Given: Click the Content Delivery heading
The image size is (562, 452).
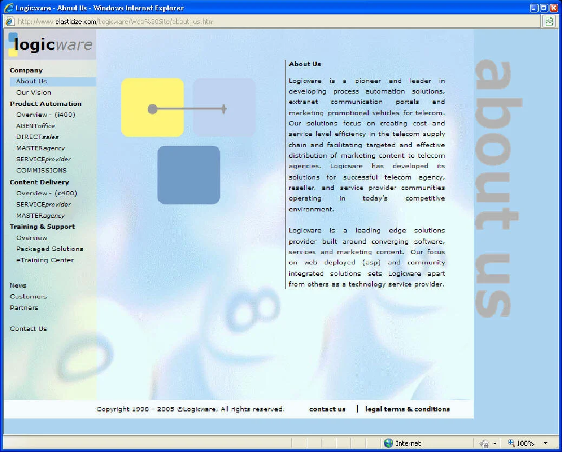Looking at the screenshot, I should [x=40, y=182].
